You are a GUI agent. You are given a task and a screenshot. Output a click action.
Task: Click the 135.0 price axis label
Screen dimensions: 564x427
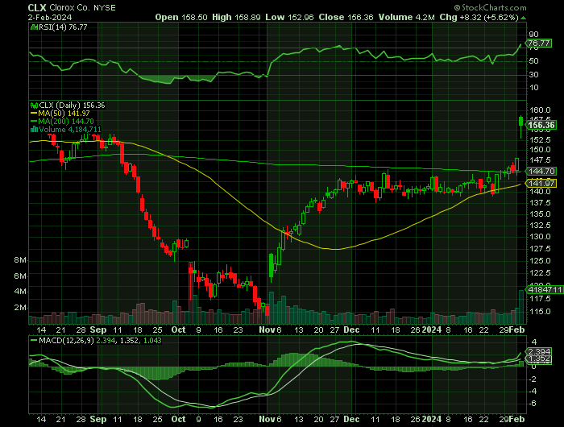[540, 214]
